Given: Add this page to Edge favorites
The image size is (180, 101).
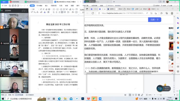Looking at the screenshot, I should pyautogui.click(x=156, y=13).
